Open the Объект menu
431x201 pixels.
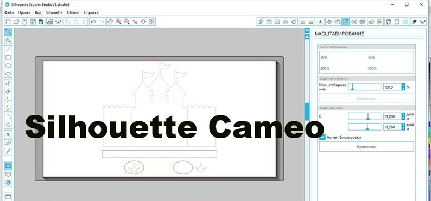click(x=73, y=12)
